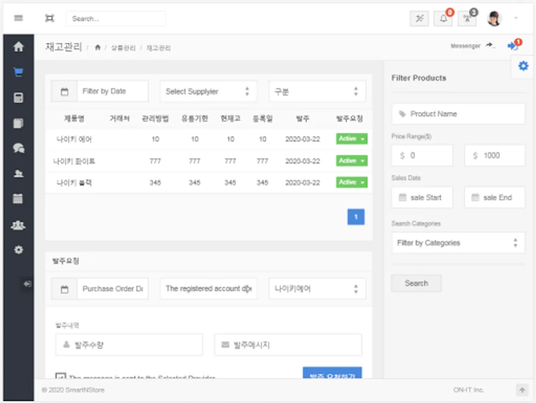This screenshot has height=403, width=536.
Task: Select the 나이키 블랙 product row
Action: click(209, 182)
